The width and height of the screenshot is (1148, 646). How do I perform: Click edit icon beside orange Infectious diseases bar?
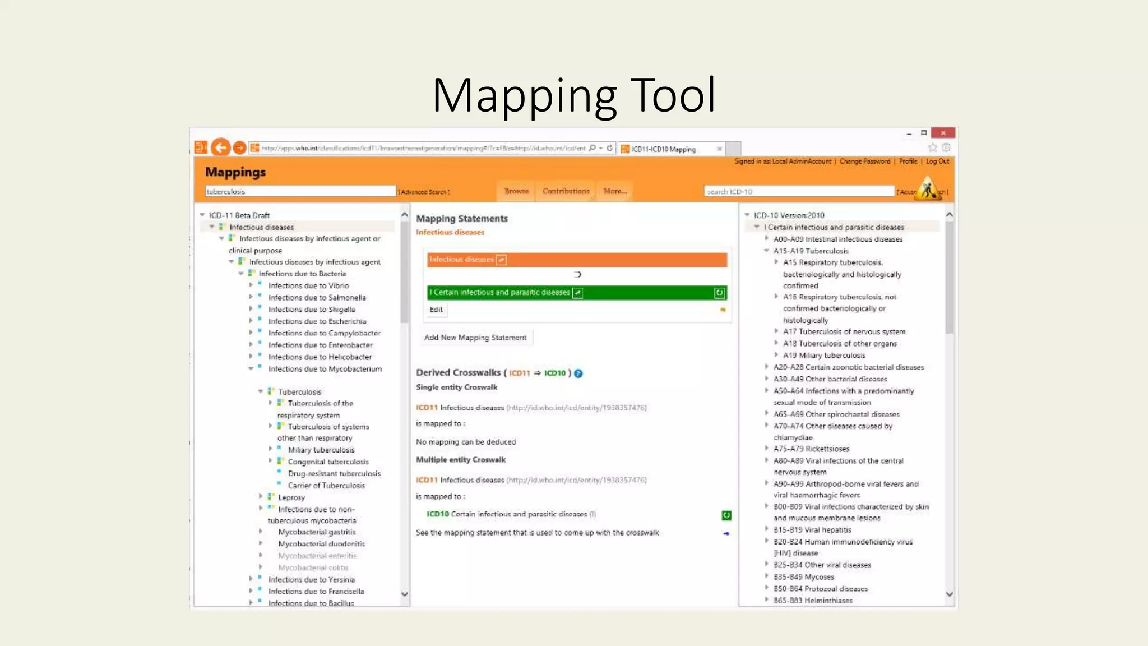(x=502, y=260)
